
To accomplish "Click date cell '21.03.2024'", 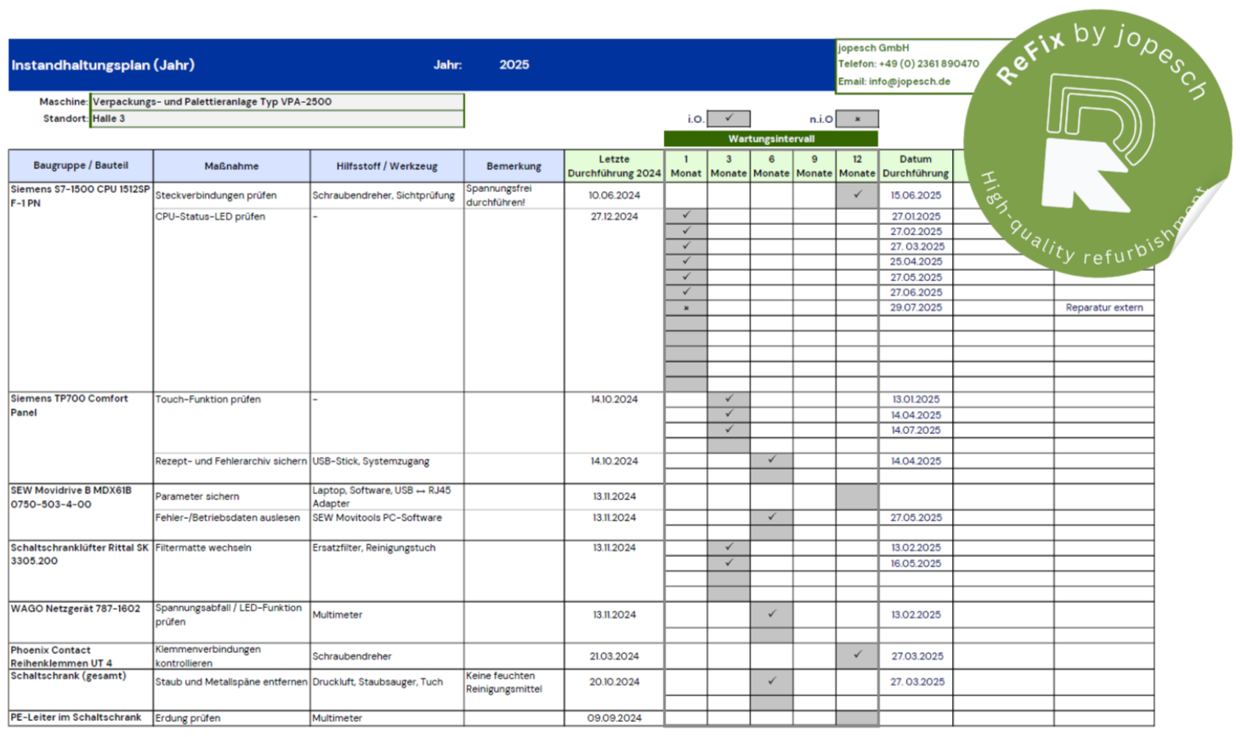I will tap(614, 656).
